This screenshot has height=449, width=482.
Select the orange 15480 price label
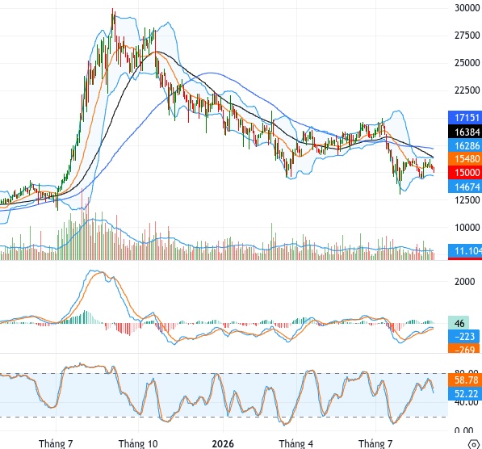pos(465,159)
